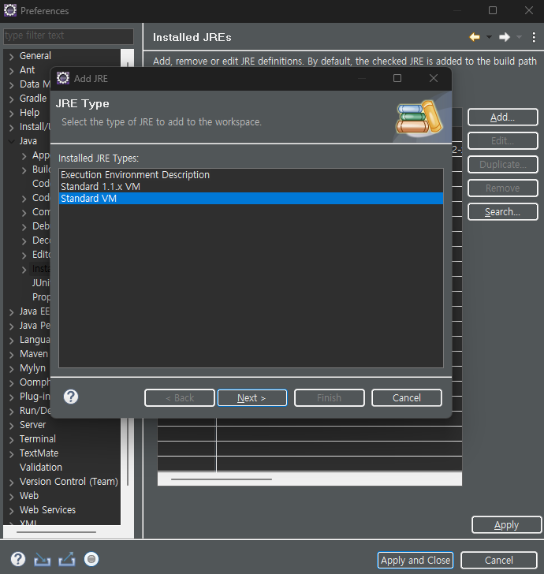
Task: Click the forward arrow in Installed JREs header
Action: coord(505,37)
